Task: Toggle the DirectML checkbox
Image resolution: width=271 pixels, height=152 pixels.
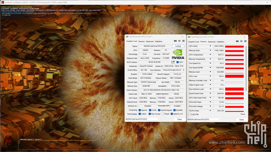Action: coord(174,110)
